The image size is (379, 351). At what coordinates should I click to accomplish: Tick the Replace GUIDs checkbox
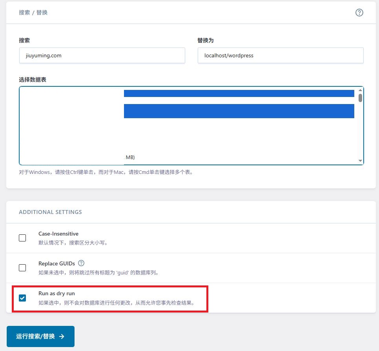(22, 267)
